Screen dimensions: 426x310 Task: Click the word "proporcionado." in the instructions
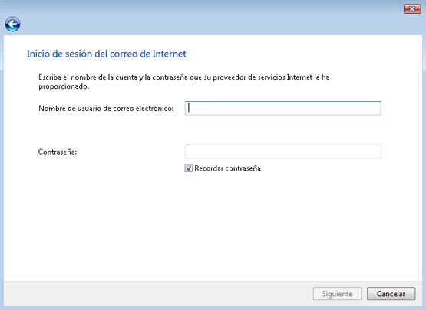tap(64, 86)
